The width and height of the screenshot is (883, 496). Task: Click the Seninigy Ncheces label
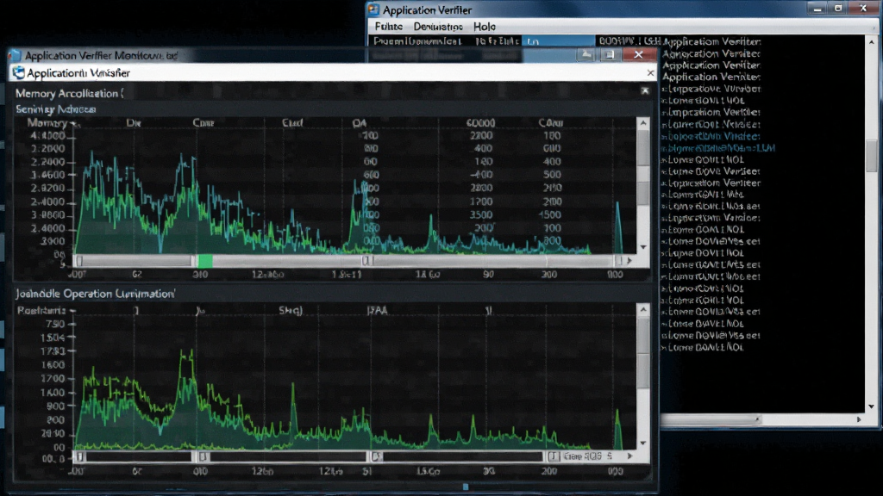tap(56, 109)
